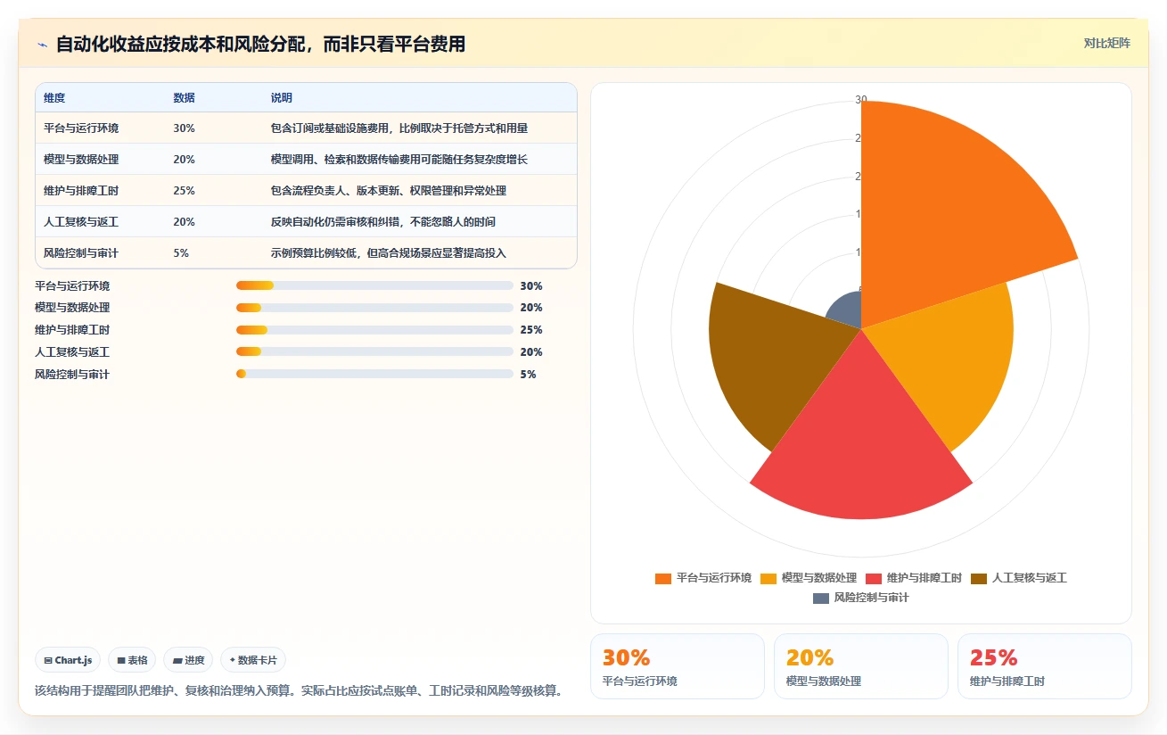The width and height of the screenshot is (1167, 735).
Task: Click the 平台与运行环境 progress bar
Action: tap(374, 285)
